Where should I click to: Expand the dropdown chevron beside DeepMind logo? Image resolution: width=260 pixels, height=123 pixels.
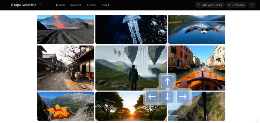coord(40,5)
